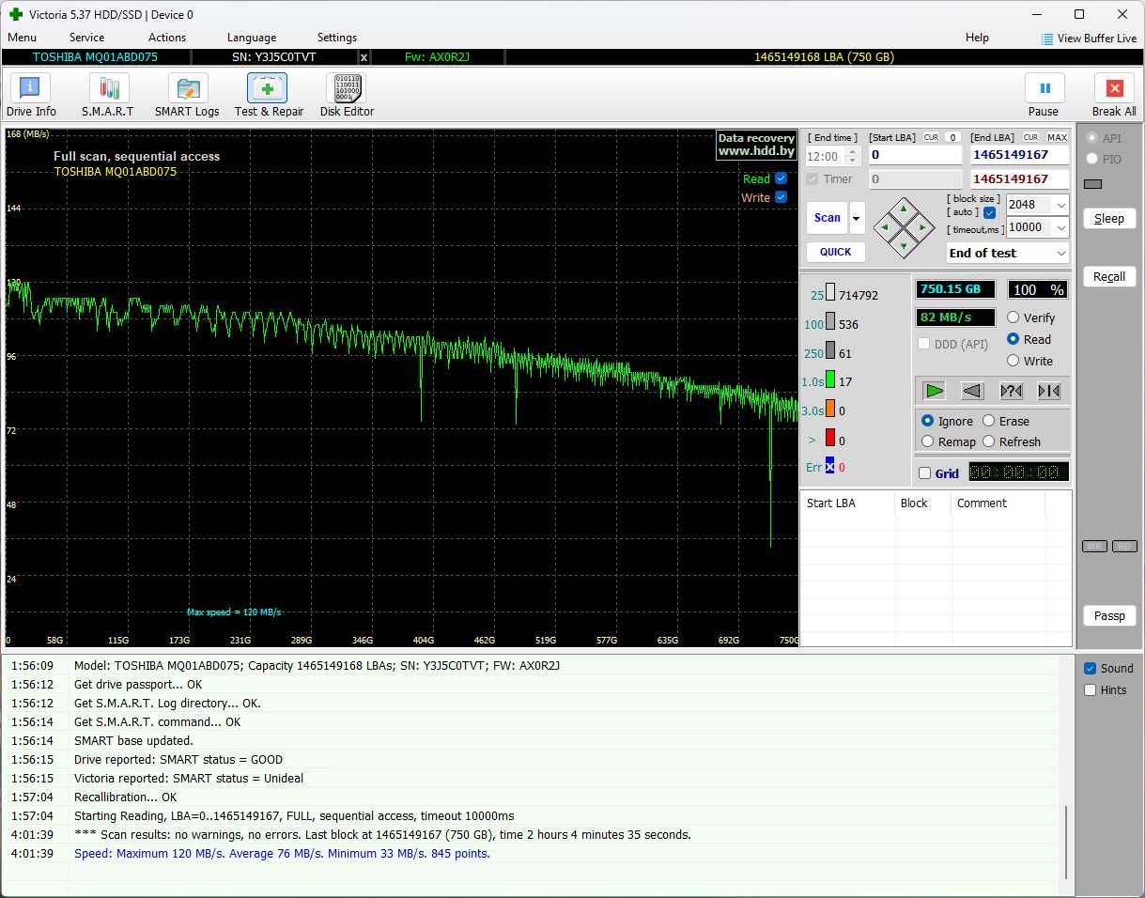Click the green forward-scan play arrow
Image resolution: width=1145 pixels, height=898 pixels.
click(x=934, y=391)
